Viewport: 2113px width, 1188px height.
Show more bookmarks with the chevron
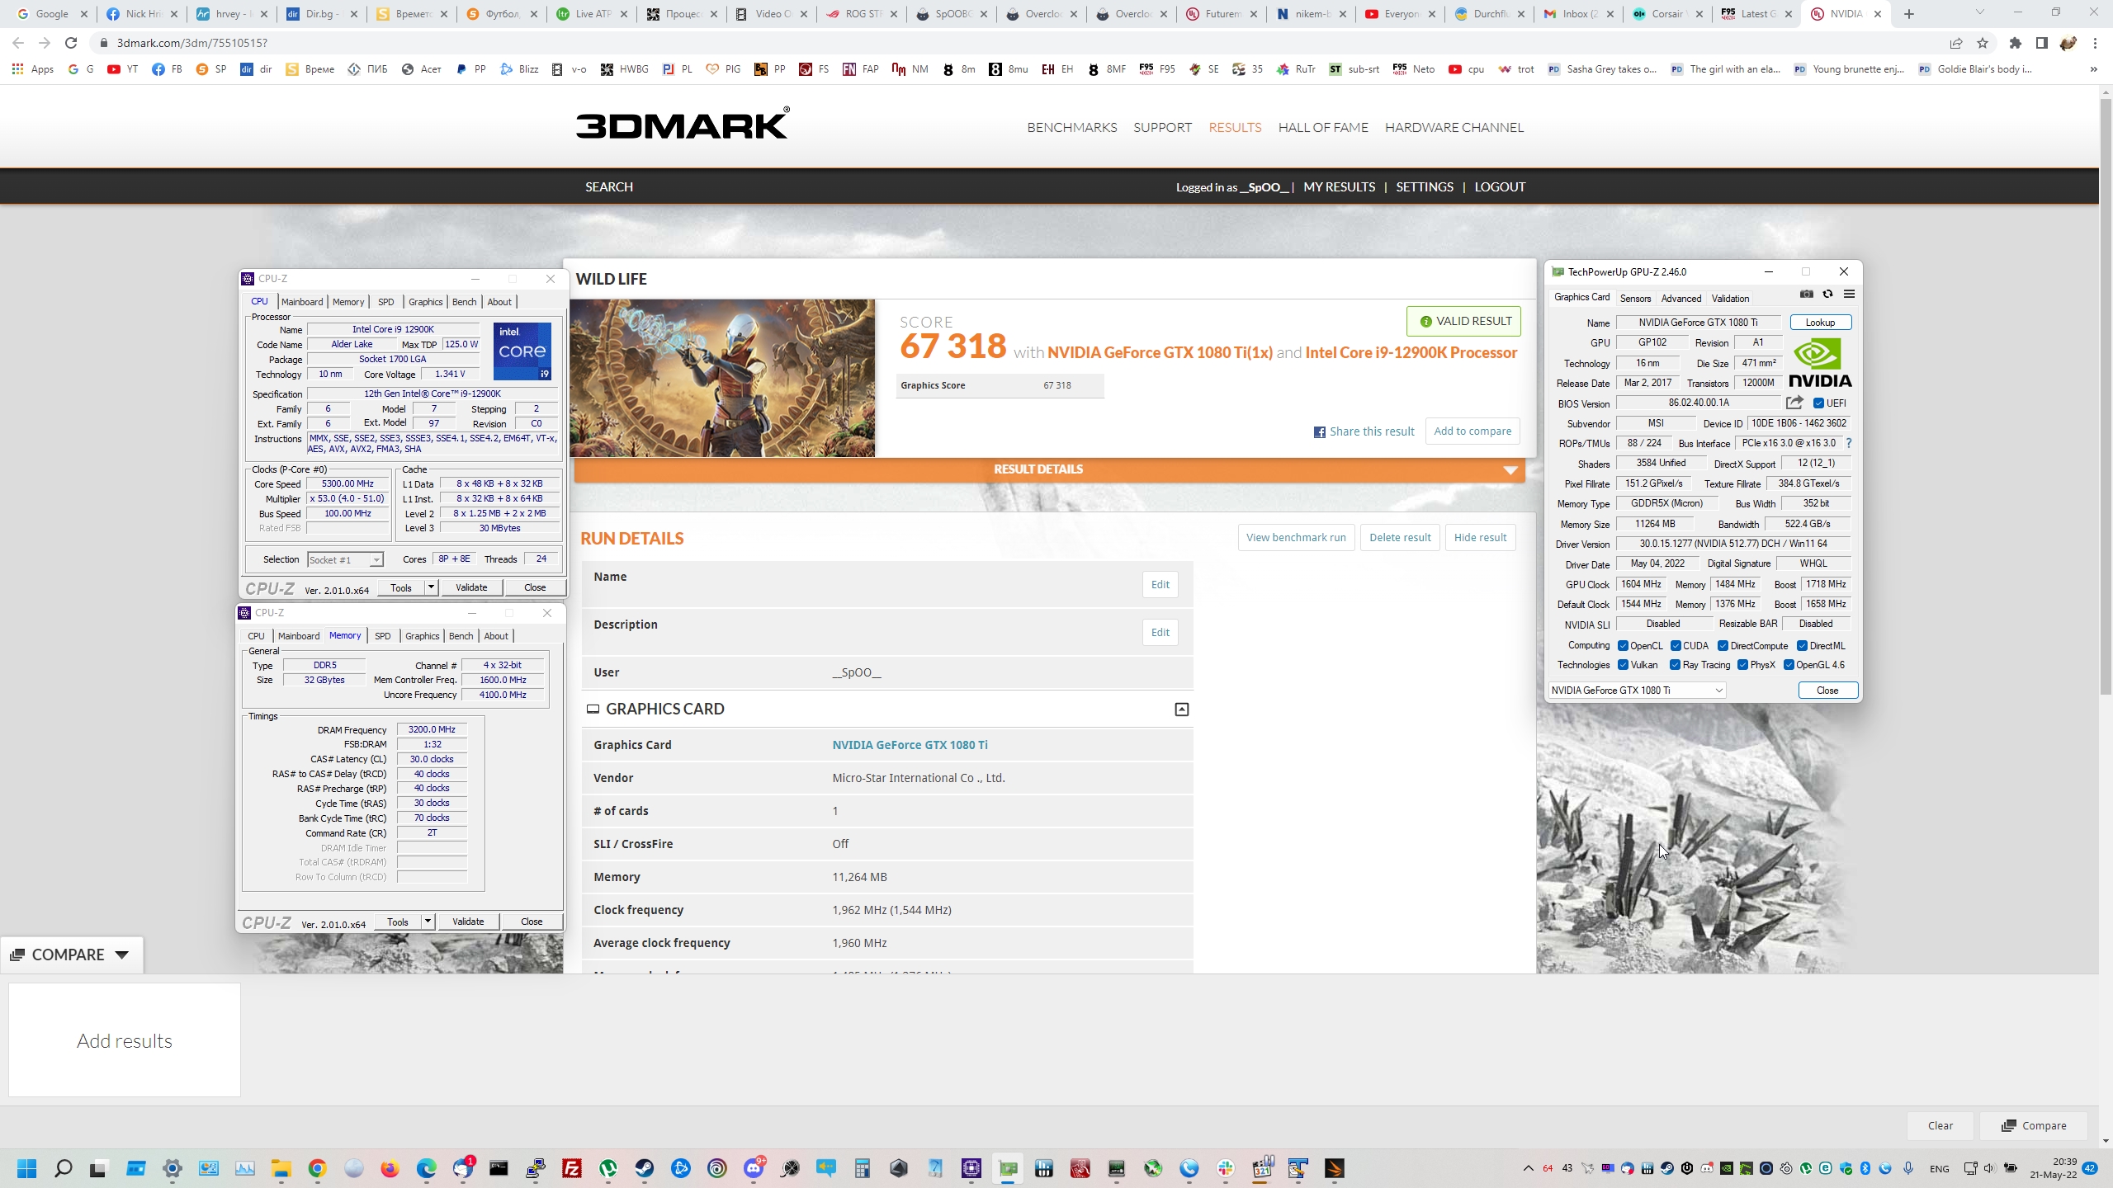click(2093, 69)
